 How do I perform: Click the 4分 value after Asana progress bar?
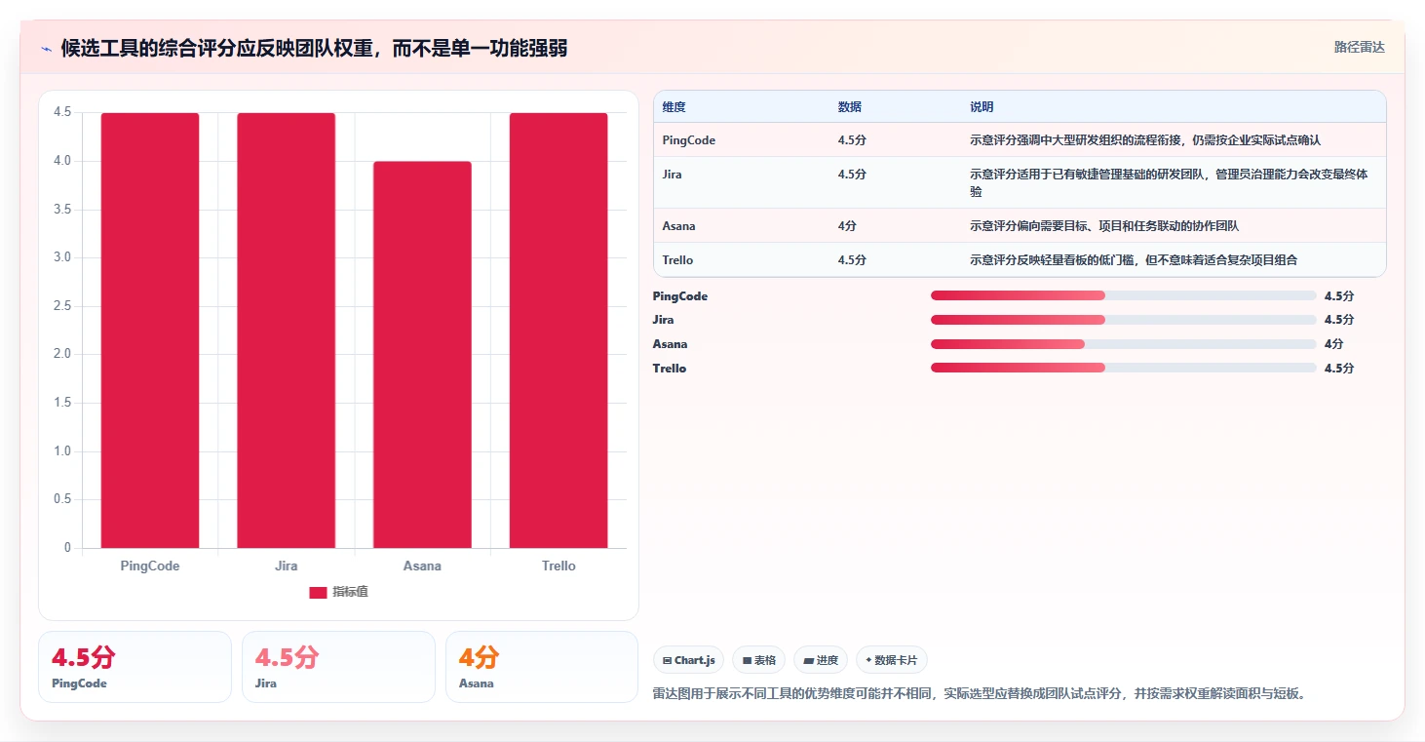tap(1333, 344)
